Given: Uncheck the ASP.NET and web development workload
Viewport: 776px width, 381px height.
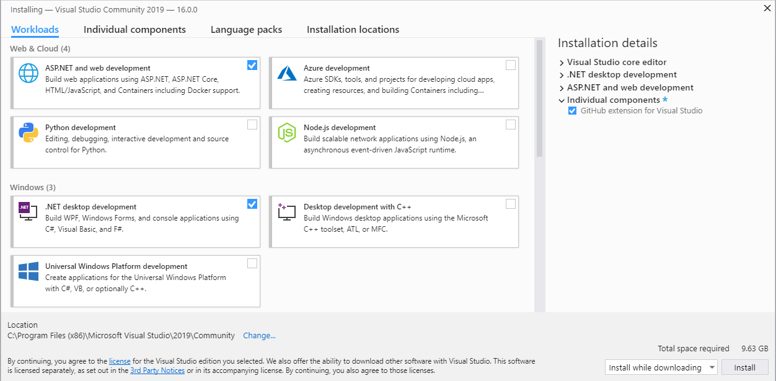Looking at the screenshot, I should (x=252, y=64).
